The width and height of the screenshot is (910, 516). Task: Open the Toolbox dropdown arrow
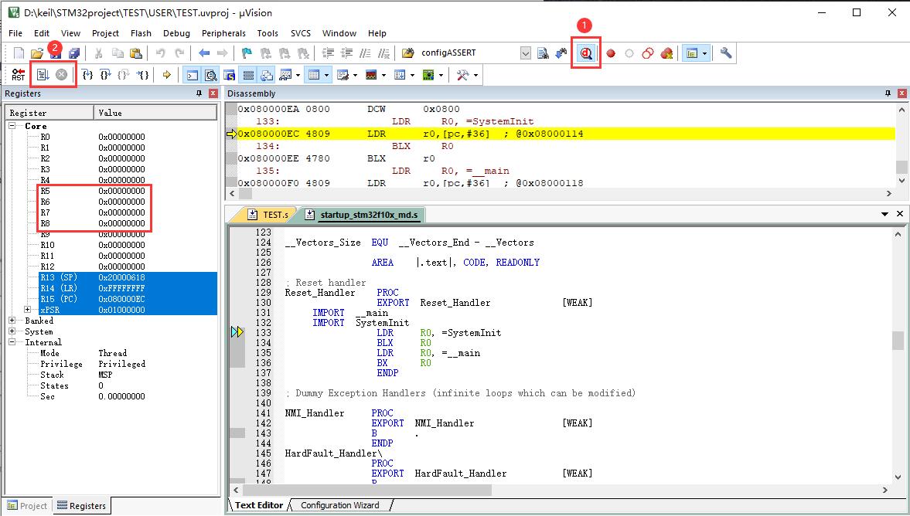476,75
